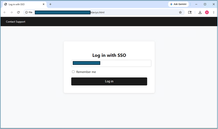The height and width of the screenshot is (129, 218).
Task: Click the browser forward arrow
Action: pos(11,12)
